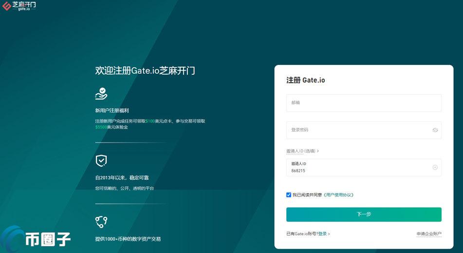Click the hand-with-checkmark new user benefits icon

[101, 94]
